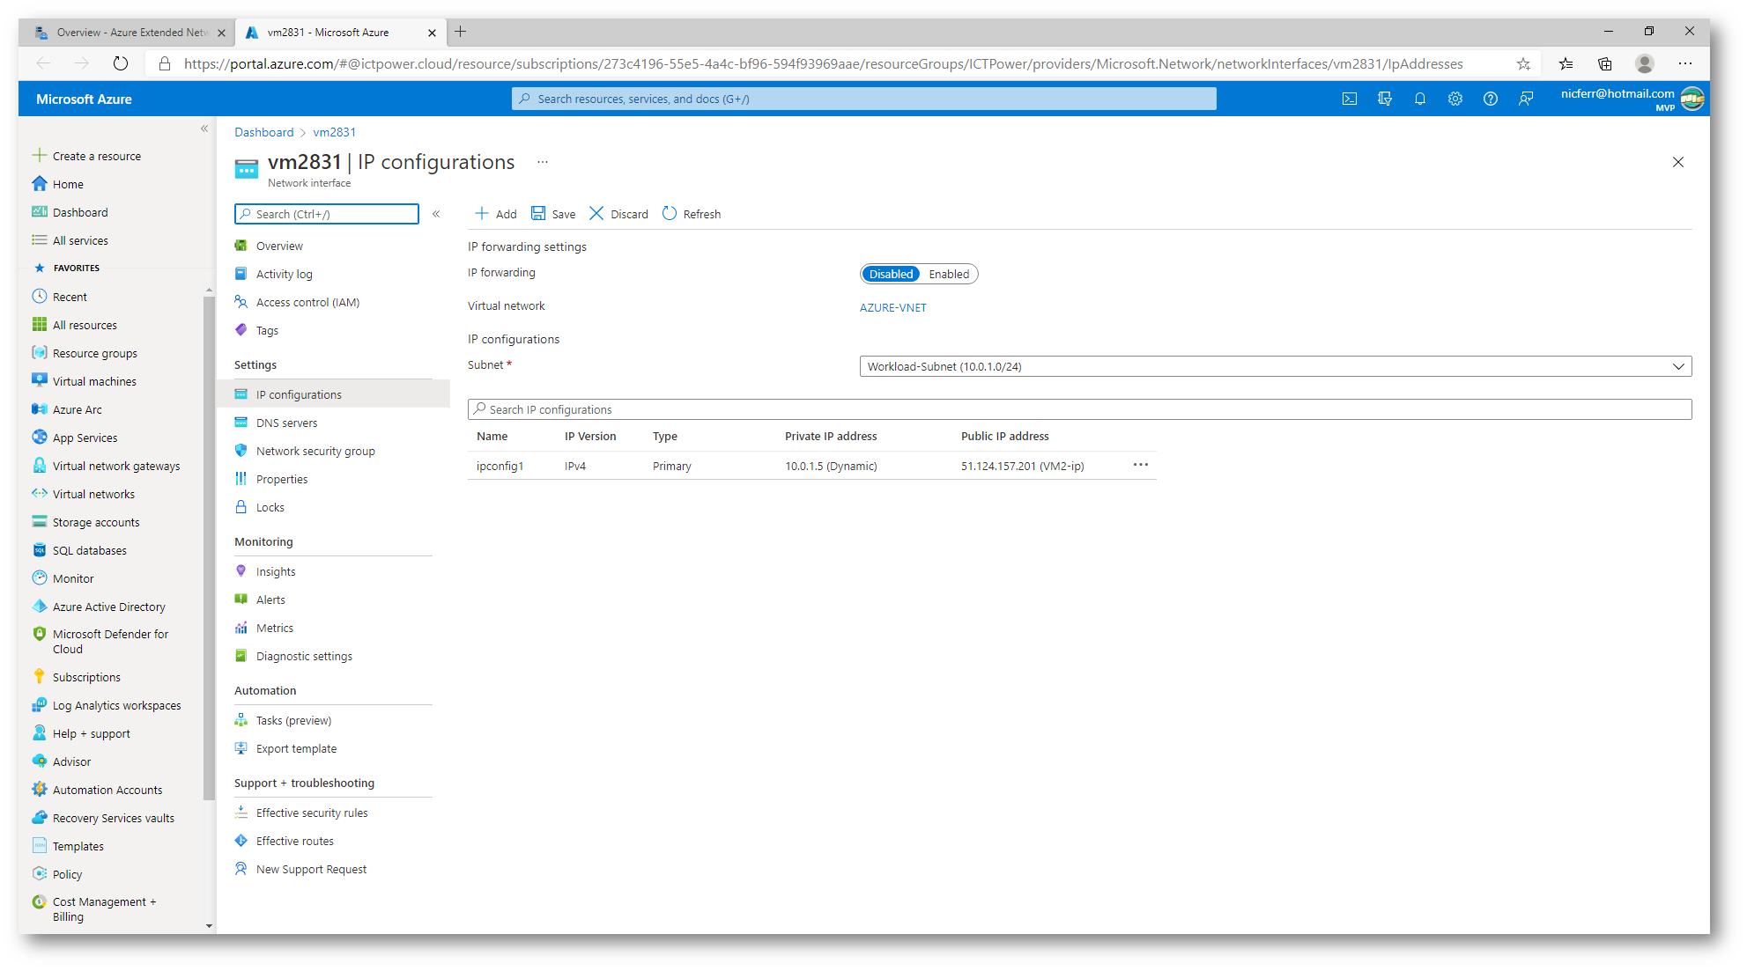The width and height of the screenshot is (1747, 971).
Task: Open Directories and subscriptions filter icon
Action: click(x=1385, y=99)
